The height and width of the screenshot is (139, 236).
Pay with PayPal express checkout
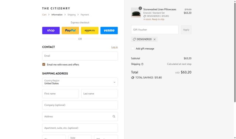coord(70,31)
